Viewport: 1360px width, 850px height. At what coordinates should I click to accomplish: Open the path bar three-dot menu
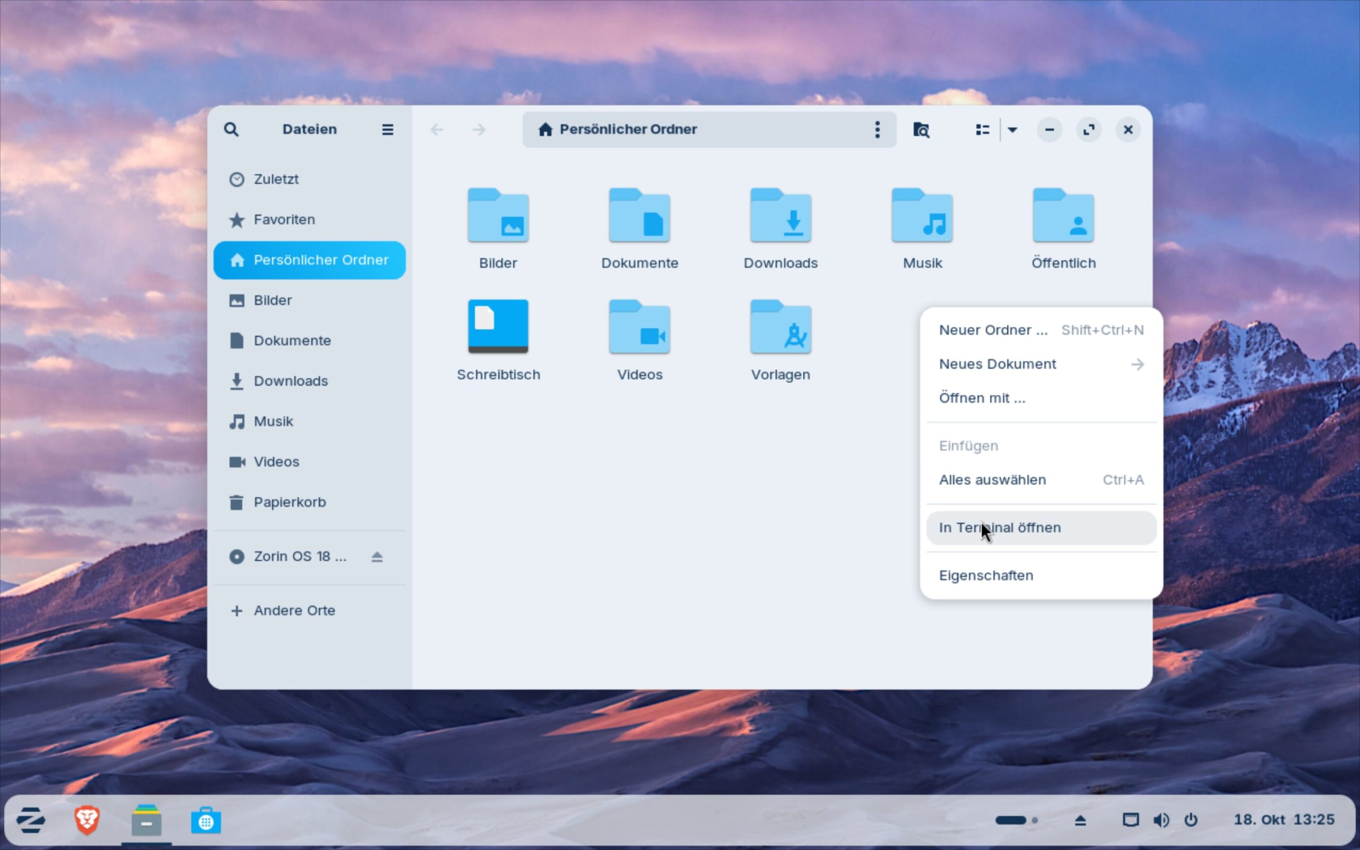[x=877, y=130]
